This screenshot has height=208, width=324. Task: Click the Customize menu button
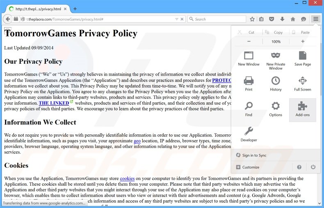pyautogui.click(x=248, y=167)
